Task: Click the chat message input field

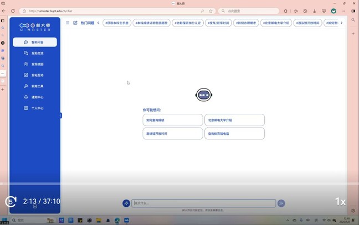Action: coord(203,203)
